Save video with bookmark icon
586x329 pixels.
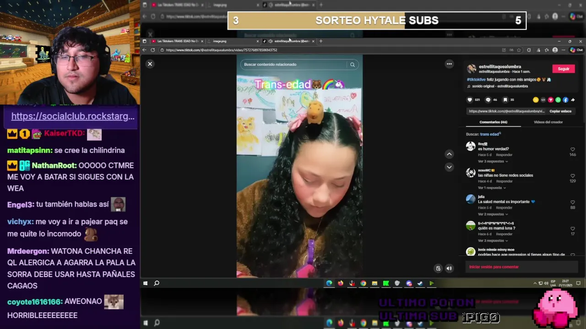pyautogui.click(x=505, y=100)
